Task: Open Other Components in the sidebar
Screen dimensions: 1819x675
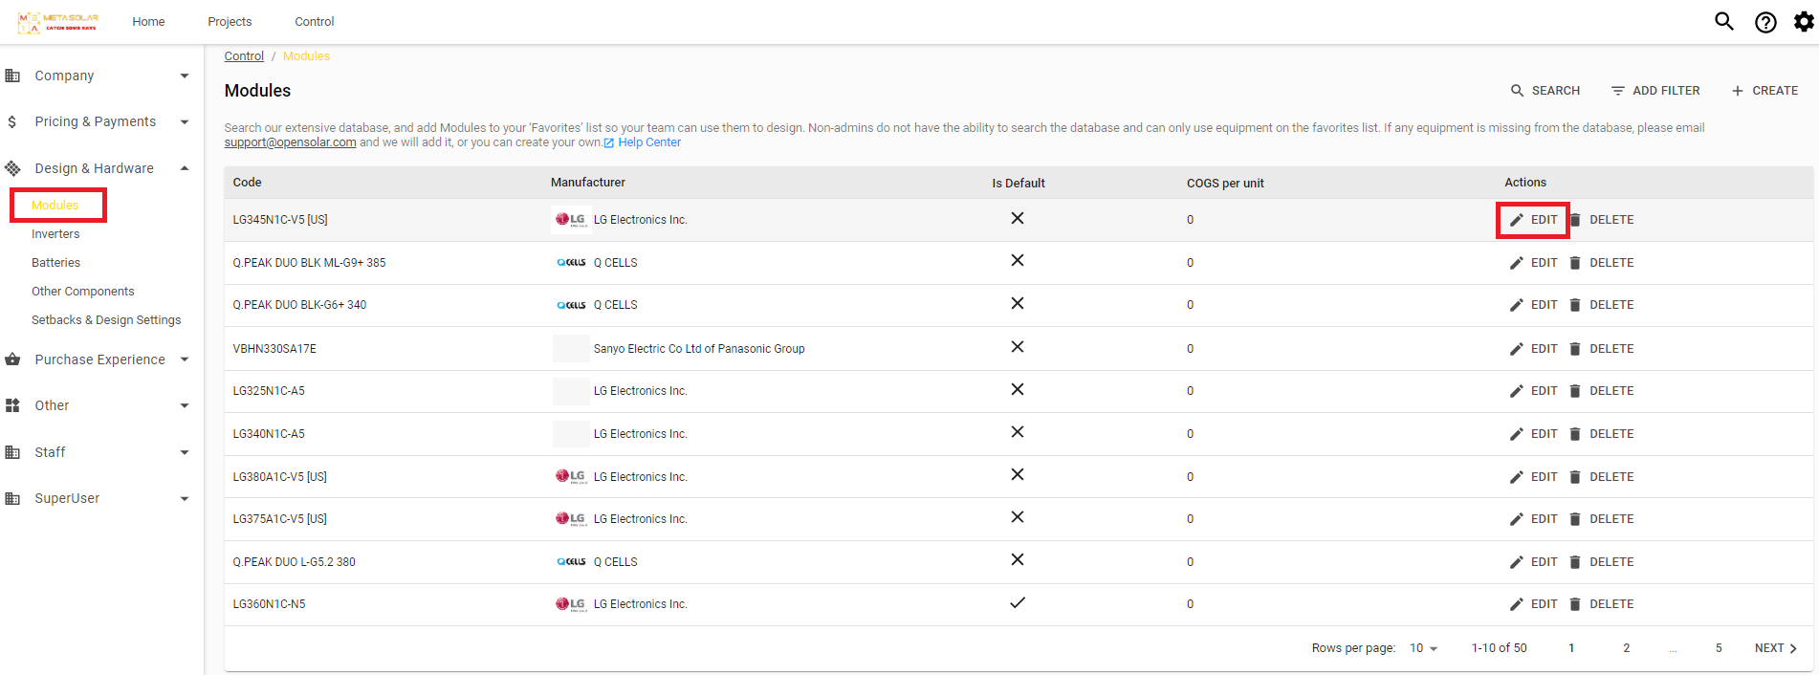Action: click(83, 292)
